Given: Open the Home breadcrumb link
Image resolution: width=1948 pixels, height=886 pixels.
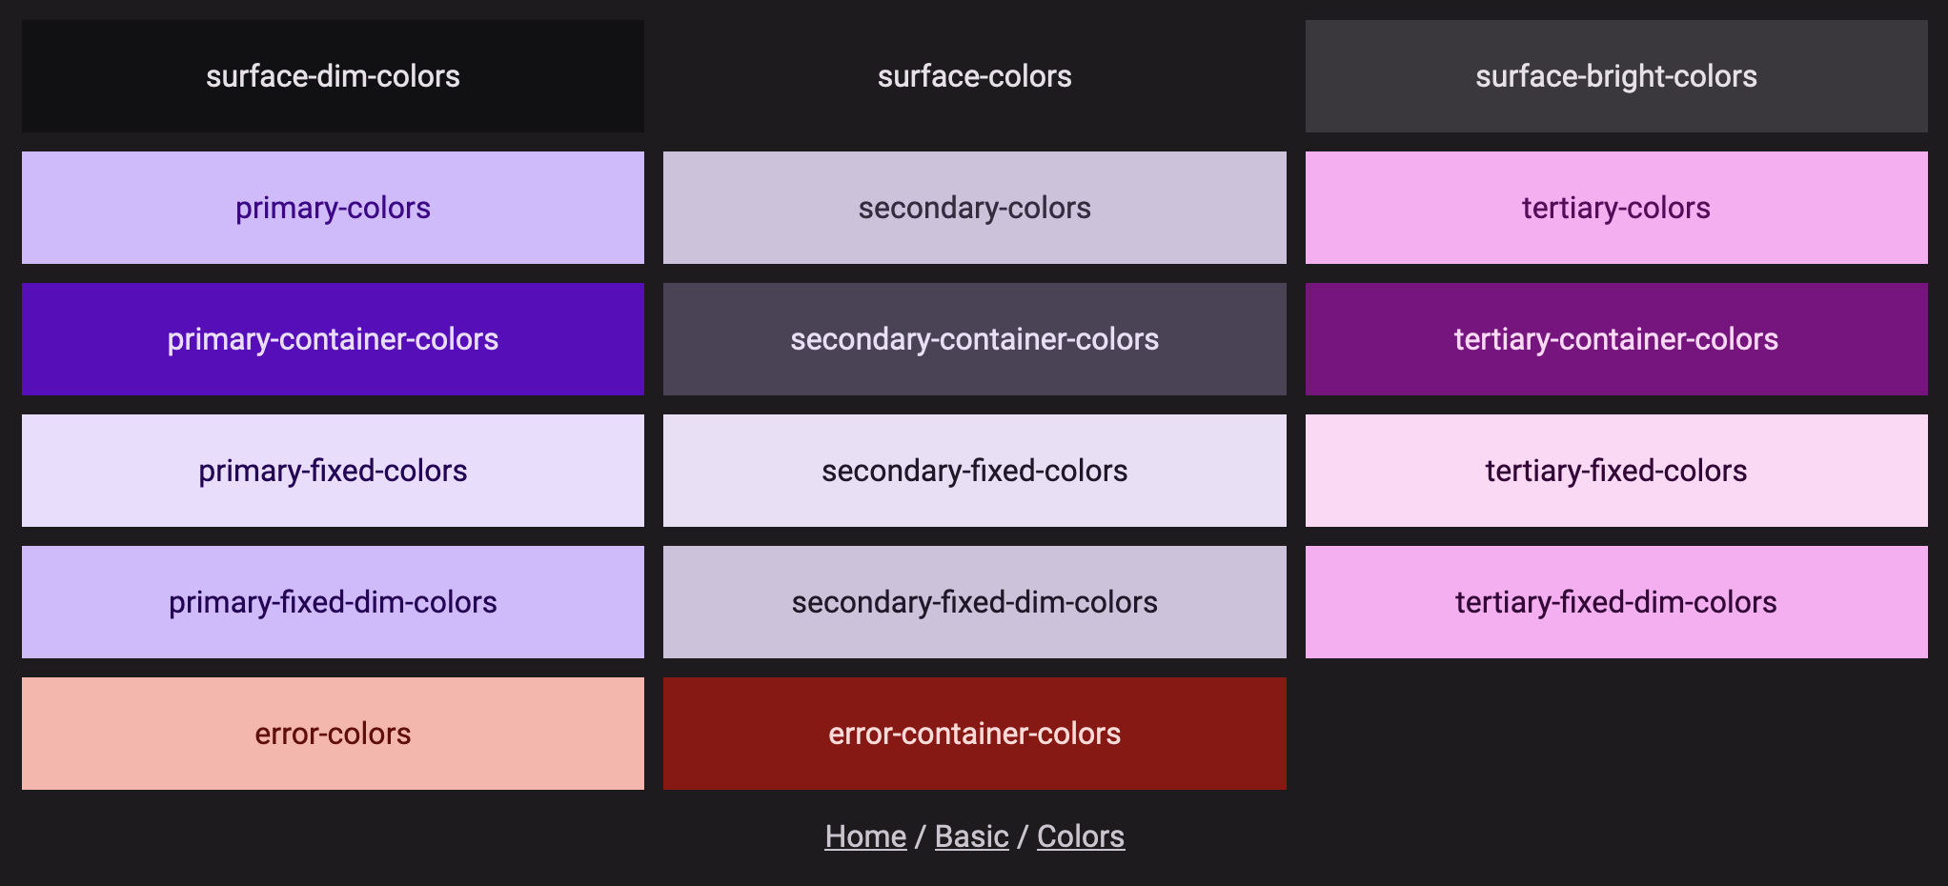Looking at the screenshot, I should tap(865, 836).
